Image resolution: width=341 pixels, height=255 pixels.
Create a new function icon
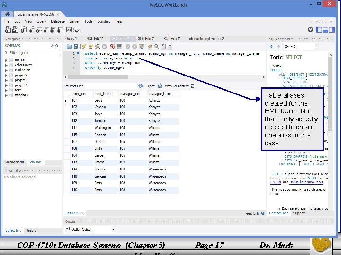point(61,30)
